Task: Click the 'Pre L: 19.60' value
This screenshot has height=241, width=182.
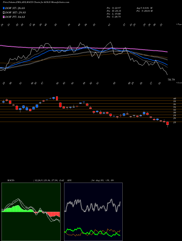Action: click(114, 14)
